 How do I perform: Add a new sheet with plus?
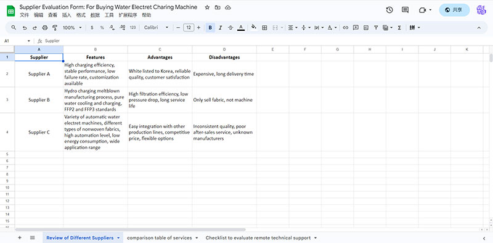point(20,238)
